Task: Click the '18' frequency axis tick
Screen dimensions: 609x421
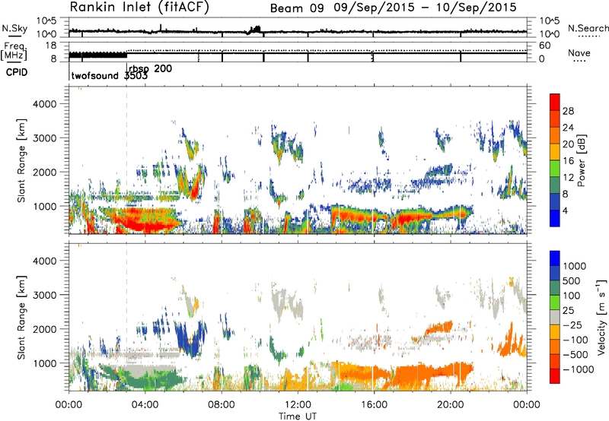Action: click(x=52, y=46)
